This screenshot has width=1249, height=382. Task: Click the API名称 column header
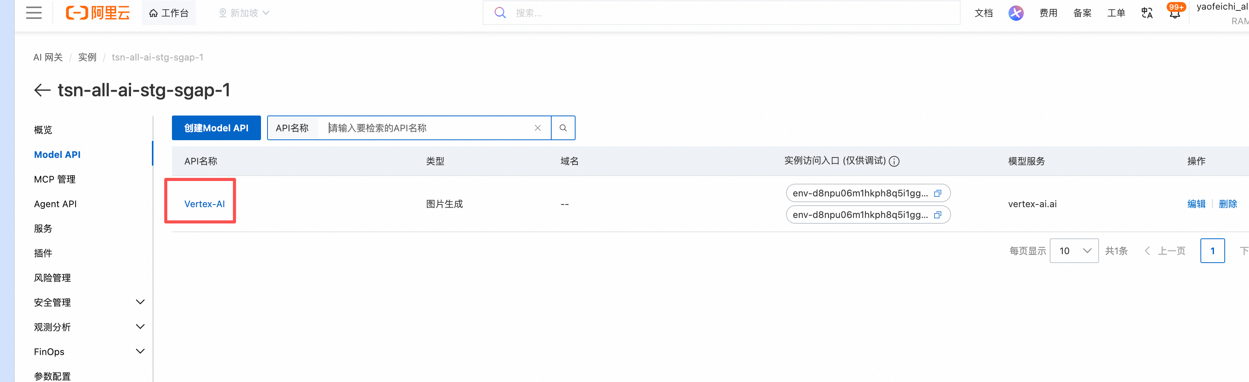point(201,161)
